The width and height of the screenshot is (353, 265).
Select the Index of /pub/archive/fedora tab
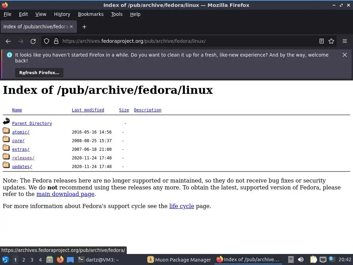pyautogui.click(x=39, y=27)
